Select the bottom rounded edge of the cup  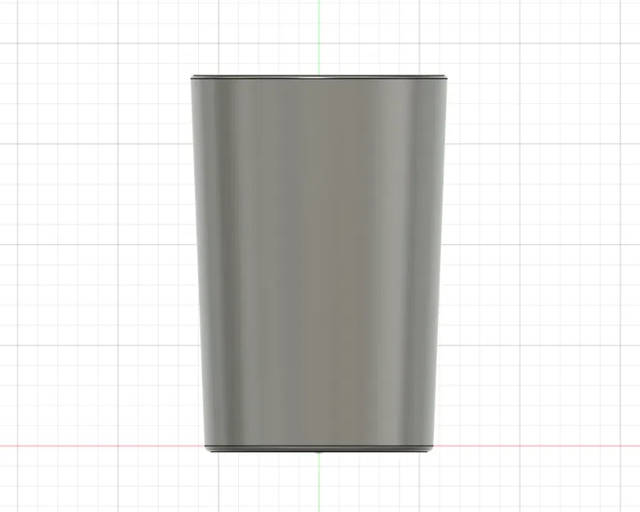(x=319, y=449)
